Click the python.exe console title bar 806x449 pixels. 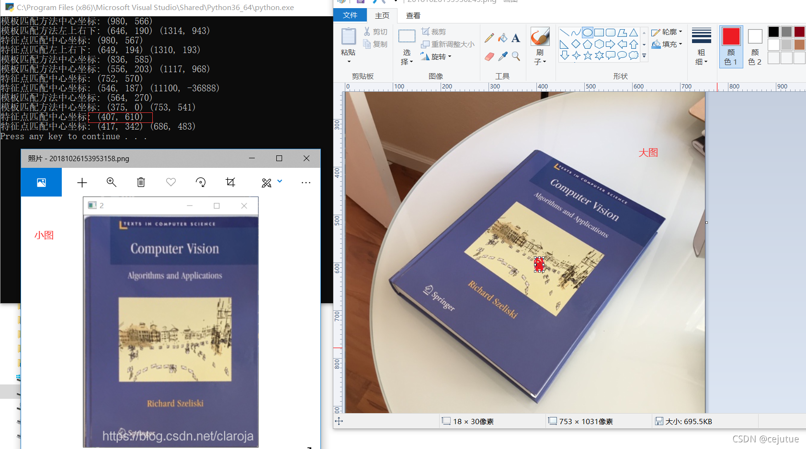pos(165,8)
